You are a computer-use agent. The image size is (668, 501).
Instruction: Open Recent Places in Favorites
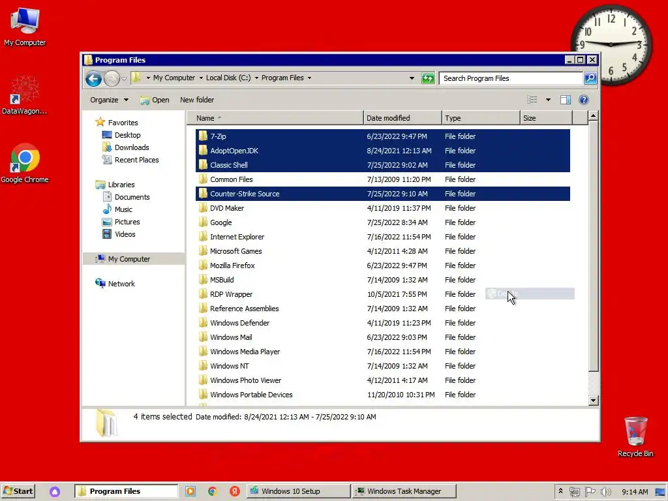tap(130, 160)
